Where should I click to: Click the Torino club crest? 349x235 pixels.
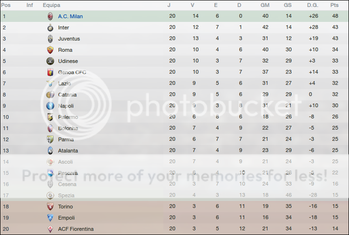tap(50, 207)
